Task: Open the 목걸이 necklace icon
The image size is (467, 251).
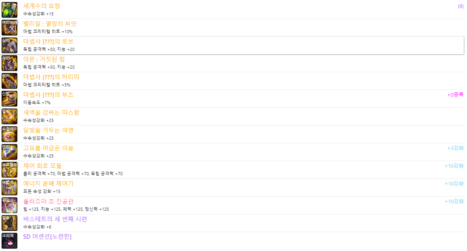Action: 9,134
